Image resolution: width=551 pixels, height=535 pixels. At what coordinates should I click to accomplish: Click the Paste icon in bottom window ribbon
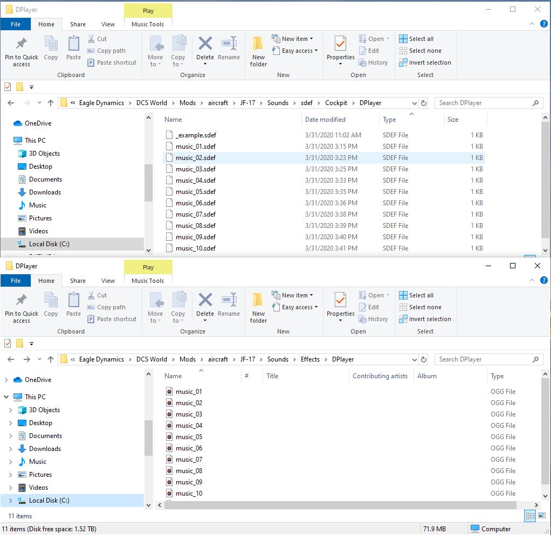(73, 305)
